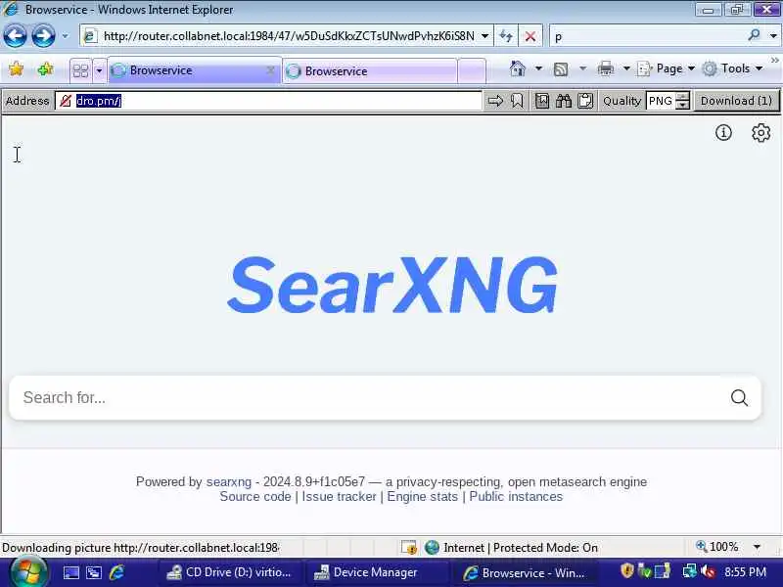
Task: Go forward with the IE Forward arrow
Action: point(43,36)
